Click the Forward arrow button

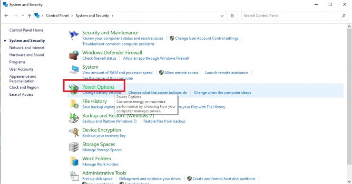pyautogui.click(x=16, y=16)
